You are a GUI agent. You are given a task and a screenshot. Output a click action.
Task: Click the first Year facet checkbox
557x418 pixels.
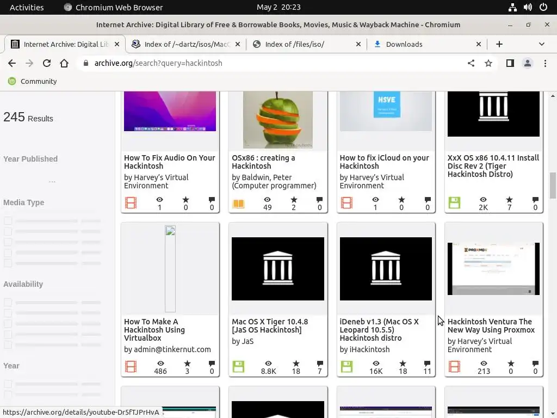point(8,384)
